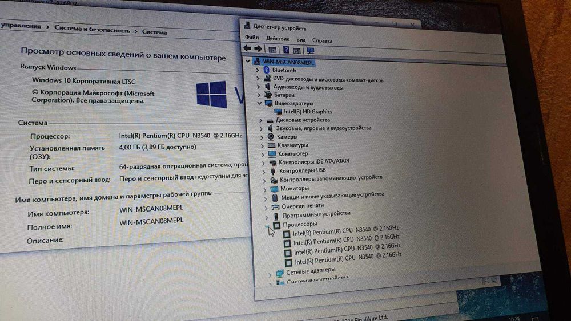Click the DVD-дисководы drive icon
Viewport: 571px width, 321px height.
click(267, 78)
